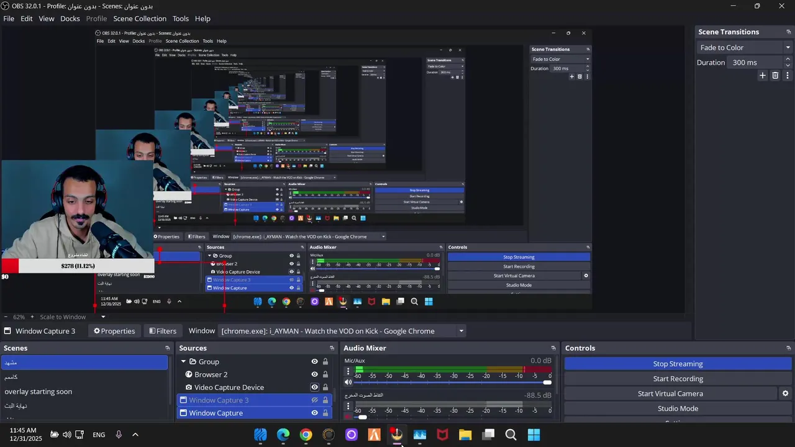This screenshot has height=447, width=795.
Task: Adjust the second audio source volume slider
Action: [452, 417]
